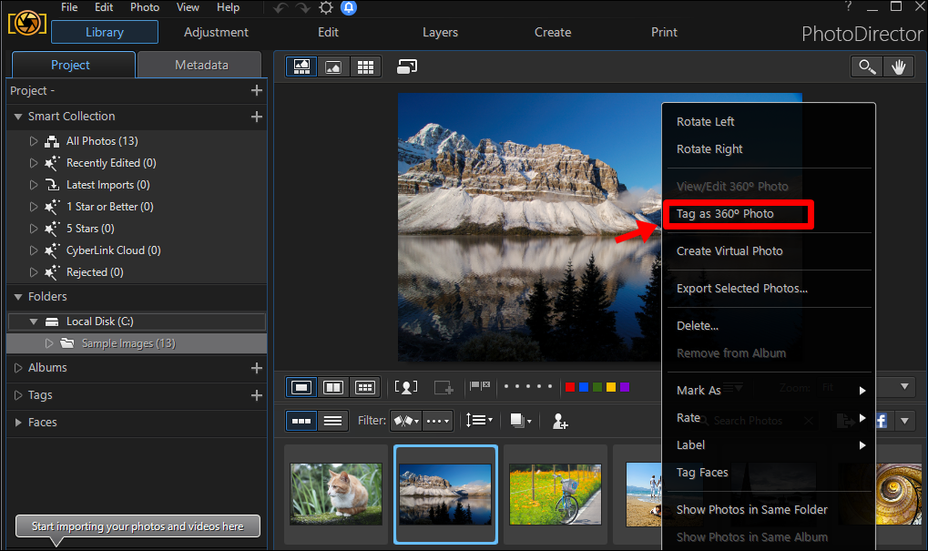Select the bicycle in flowers thumbnail
The height and width of the screenshot is (551, 928).
[556, 495]
